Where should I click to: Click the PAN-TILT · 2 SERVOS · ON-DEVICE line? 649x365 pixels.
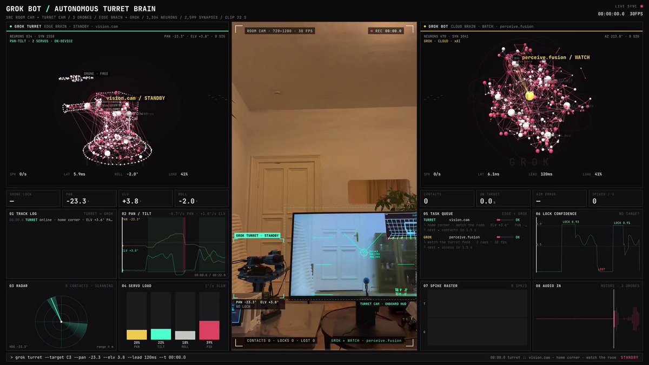pos(41,41)
